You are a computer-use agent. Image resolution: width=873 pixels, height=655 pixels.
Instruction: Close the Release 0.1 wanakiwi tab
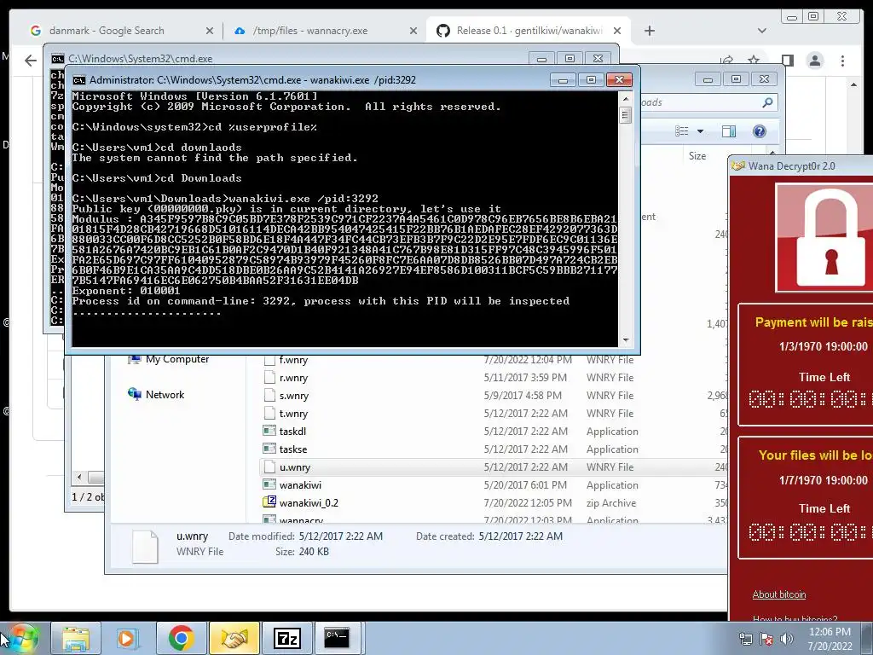tap(617, 32)
